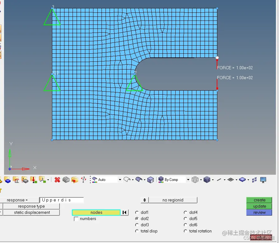279x243 pixels.
Task: Click the green Y axis arrow of triad
Action: click(x=10, y=153)
